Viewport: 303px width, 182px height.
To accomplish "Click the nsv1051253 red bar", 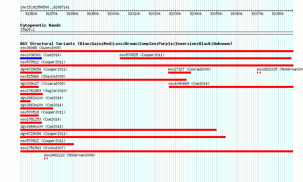I will tap(31, 123).
